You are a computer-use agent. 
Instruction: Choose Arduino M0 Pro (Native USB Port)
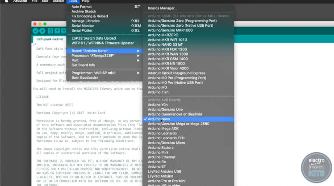tap(188, 83)
